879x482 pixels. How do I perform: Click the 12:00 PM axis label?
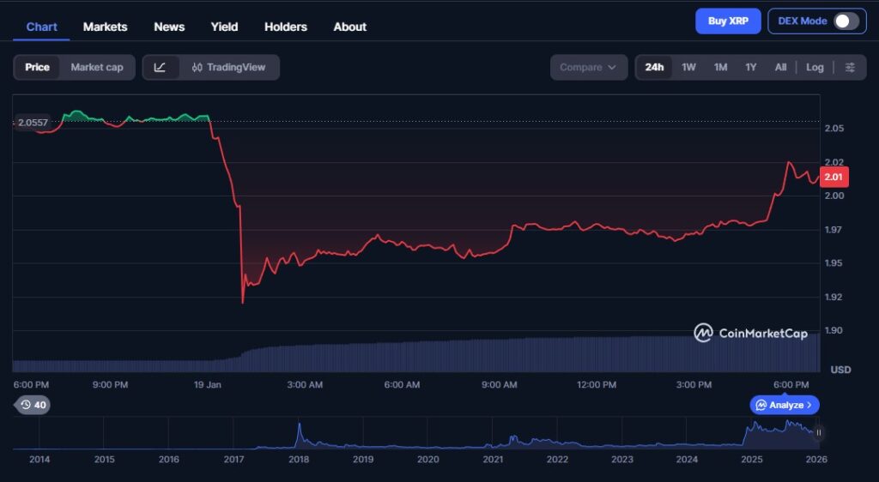tap(597, 384)
